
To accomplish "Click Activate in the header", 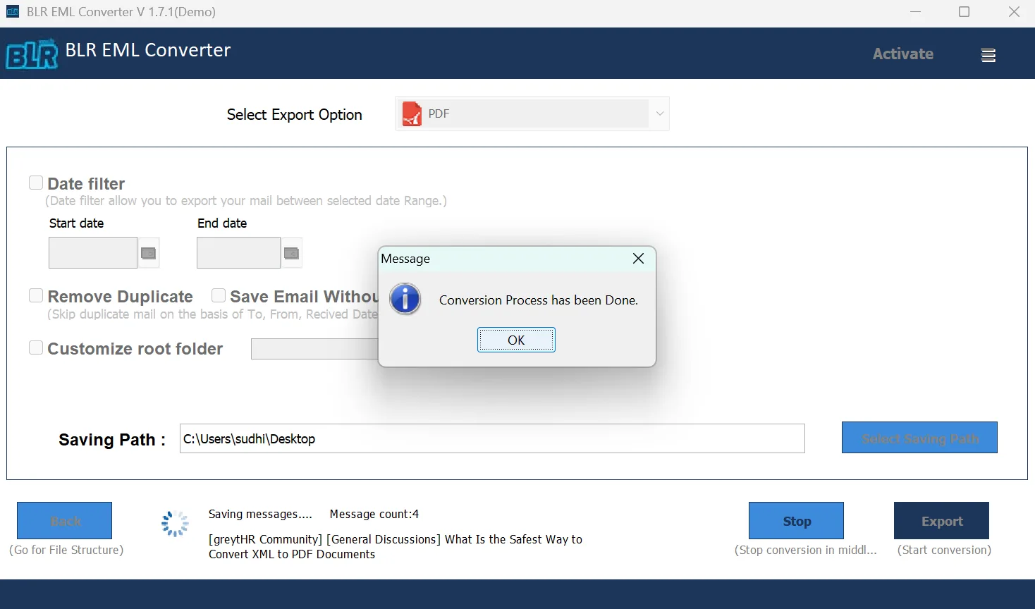I will [x=902, y=54].
